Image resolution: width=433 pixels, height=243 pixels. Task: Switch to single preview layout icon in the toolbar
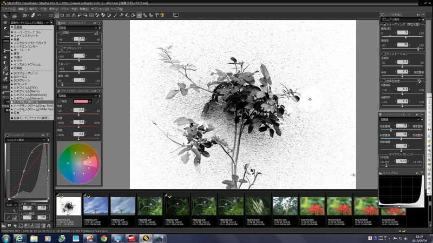tap(62, 16)
